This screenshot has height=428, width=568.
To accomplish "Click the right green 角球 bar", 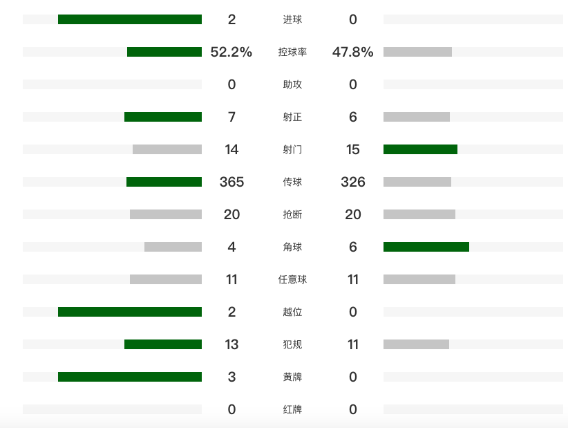I will [x=426, y=247].
